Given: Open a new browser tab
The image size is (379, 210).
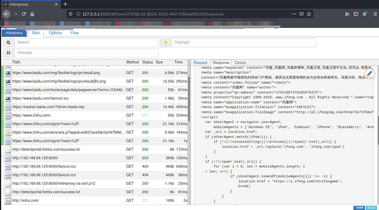Looking at the screenshot, I should click(65, 4).
